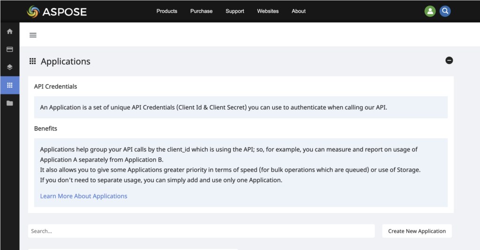Click the grid icon beside Applications heading
Image resolution: width=480 pixels, height=250 pixels.
coord(33,61)
